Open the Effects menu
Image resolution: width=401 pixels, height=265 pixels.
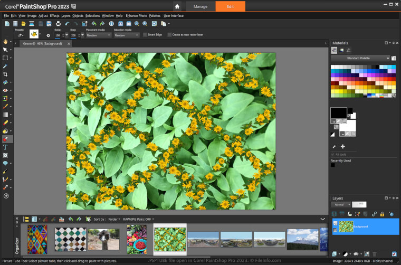coord(54,16)
